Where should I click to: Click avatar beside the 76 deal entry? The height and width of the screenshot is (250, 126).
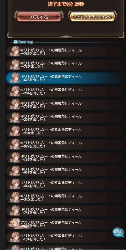15,65
